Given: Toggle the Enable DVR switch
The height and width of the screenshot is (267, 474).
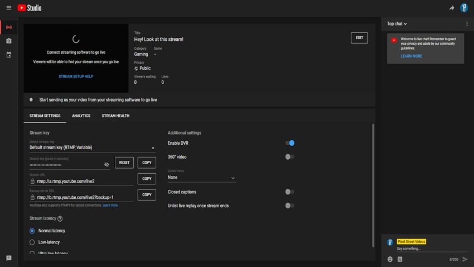Looking at the screenshot, I should 289,143.
